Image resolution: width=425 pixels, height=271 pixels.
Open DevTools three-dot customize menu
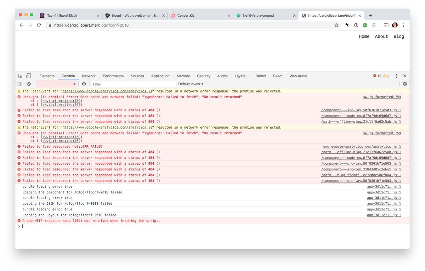tap(396, 76)
